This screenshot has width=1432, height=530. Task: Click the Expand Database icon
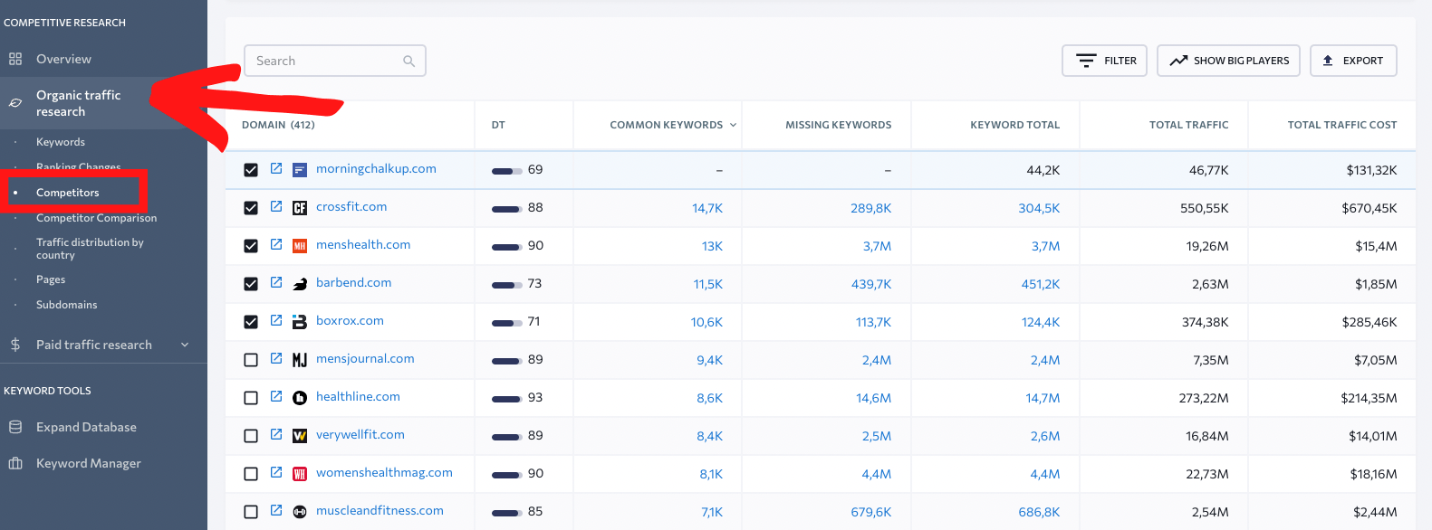(15, 427)
